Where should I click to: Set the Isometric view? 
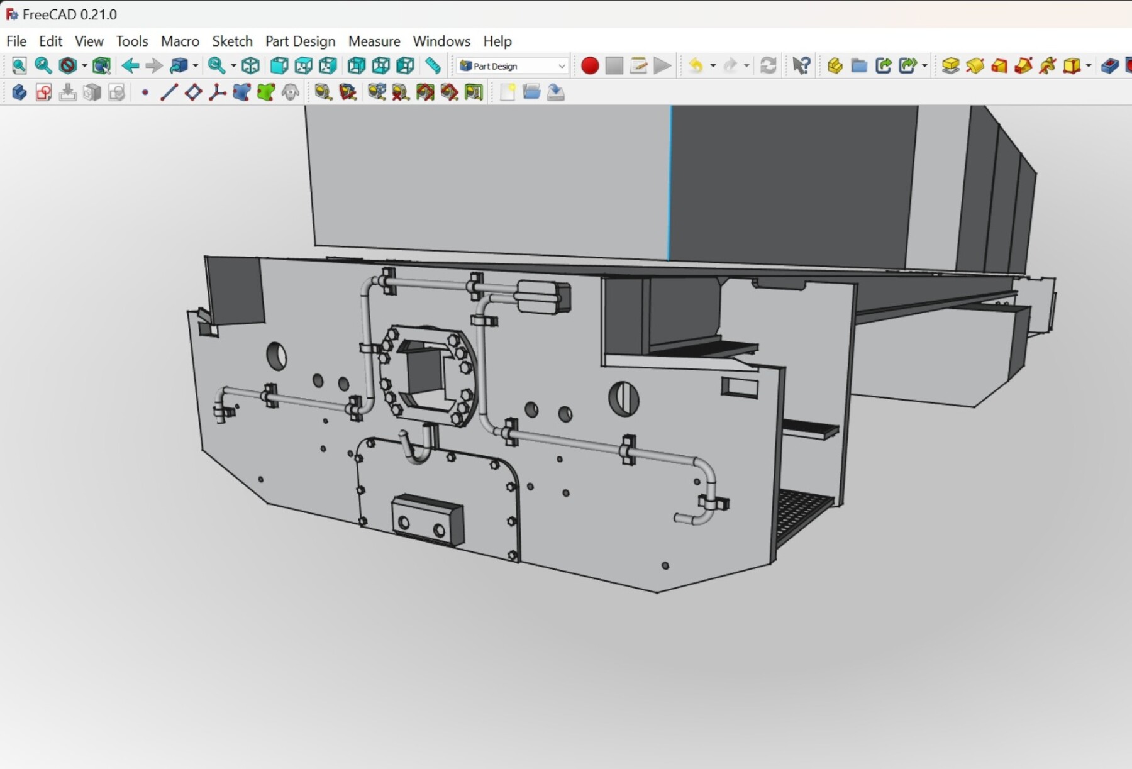pos(251,65)
